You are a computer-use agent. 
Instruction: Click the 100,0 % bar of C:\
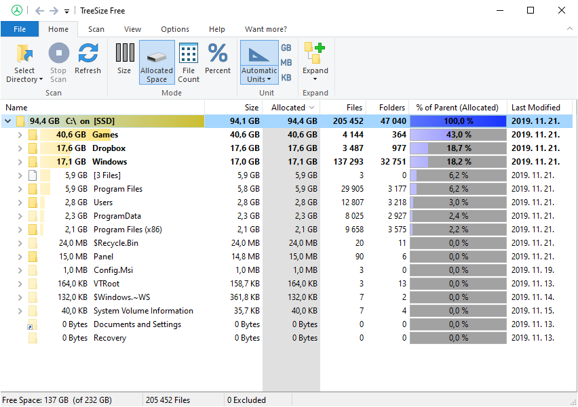[458, 121]
